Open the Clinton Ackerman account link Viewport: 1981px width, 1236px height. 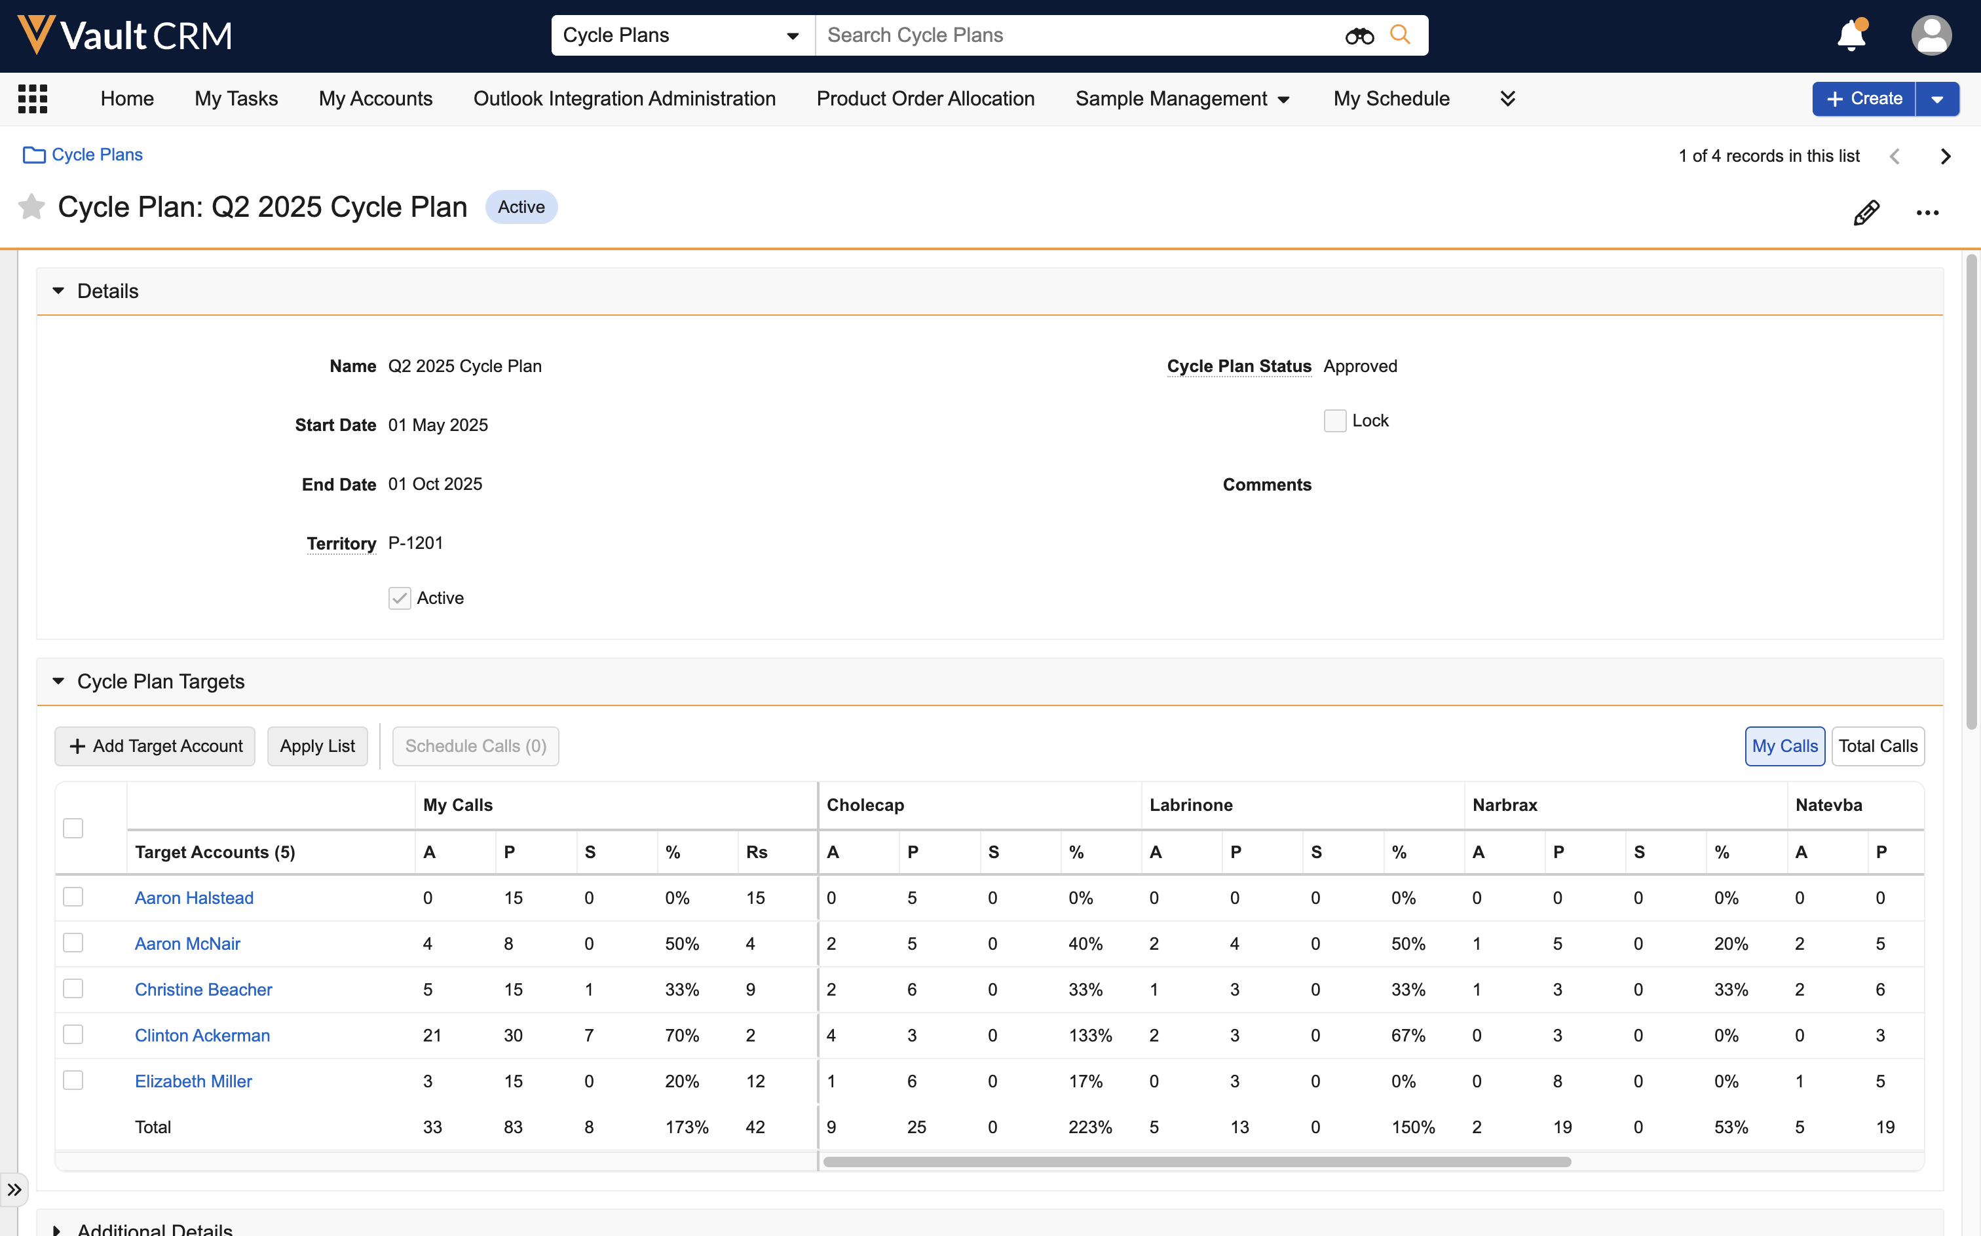coord(202,1035)
